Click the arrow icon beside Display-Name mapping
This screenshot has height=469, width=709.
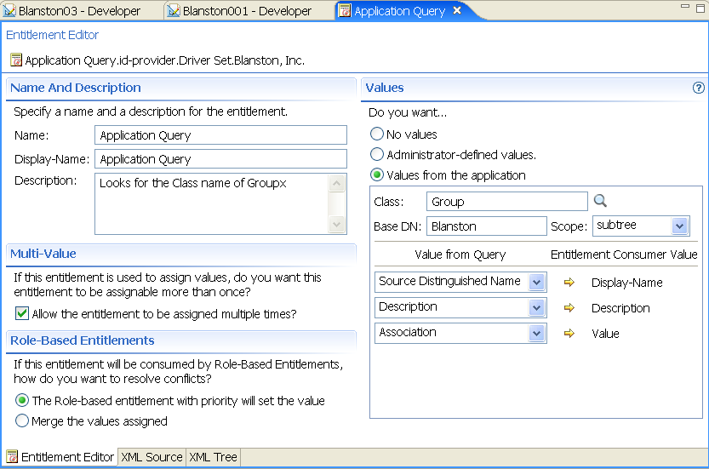pyautogui.click(x=569, y=283)
